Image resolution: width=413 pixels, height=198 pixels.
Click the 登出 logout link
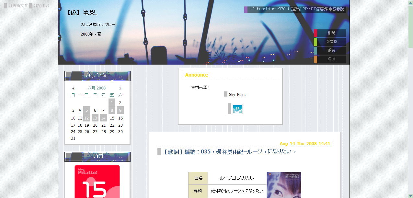click(x=296, y=9)
